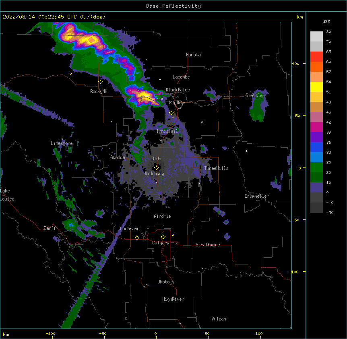
Task: Click the yellow diamond marker above the RockyMH label
Action: tap(101, 82)
